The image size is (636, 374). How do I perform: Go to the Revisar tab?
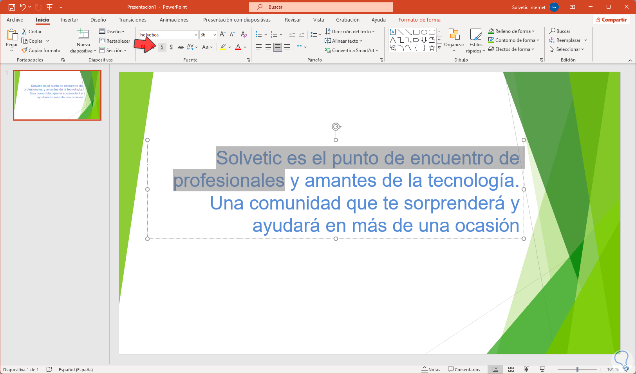(x=293, y=20)
